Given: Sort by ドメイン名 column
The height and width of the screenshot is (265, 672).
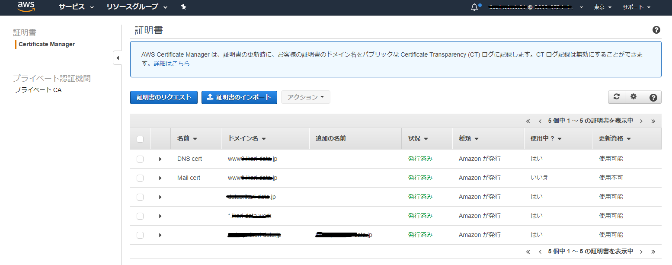Looking at the screenshot, I should click(247, 139).
